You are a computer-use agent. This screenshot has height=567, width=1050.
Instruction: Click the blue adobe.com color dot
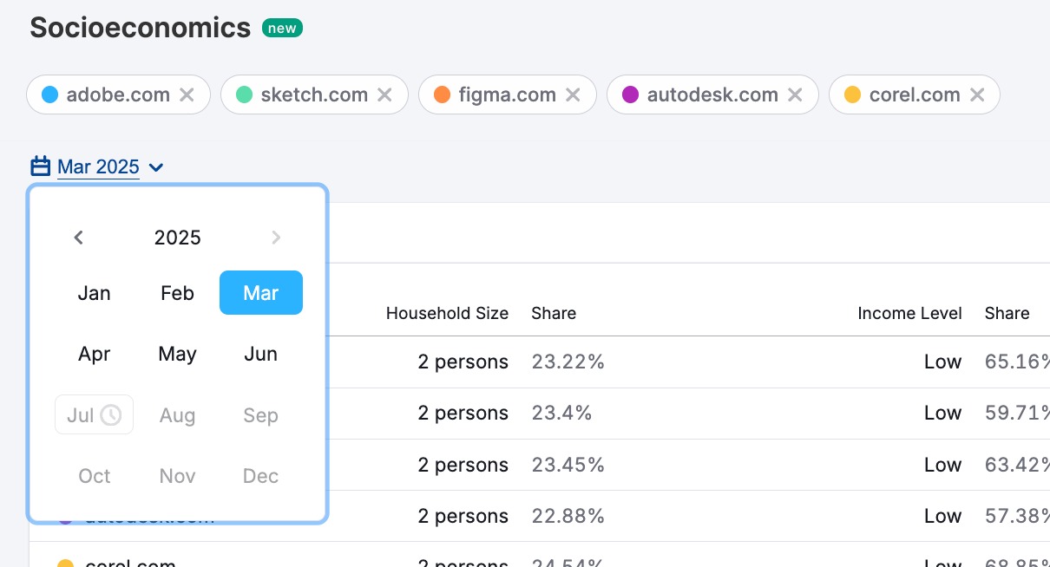(x=49, y=94)
